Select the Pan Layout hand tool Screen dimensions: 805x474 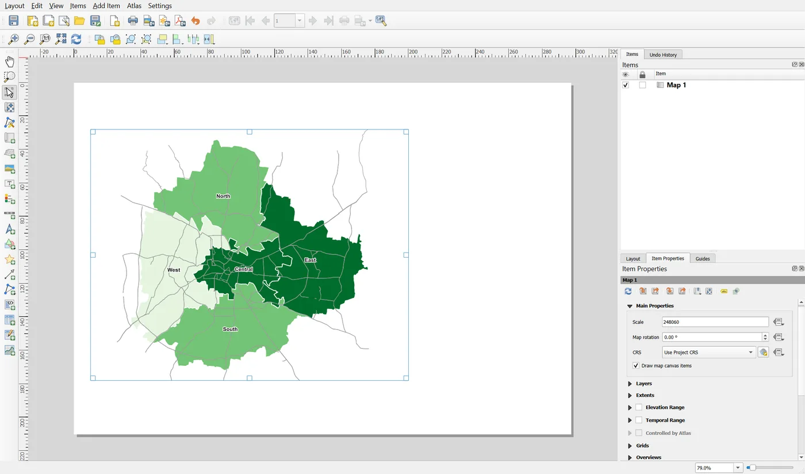[x=10, y=61]
